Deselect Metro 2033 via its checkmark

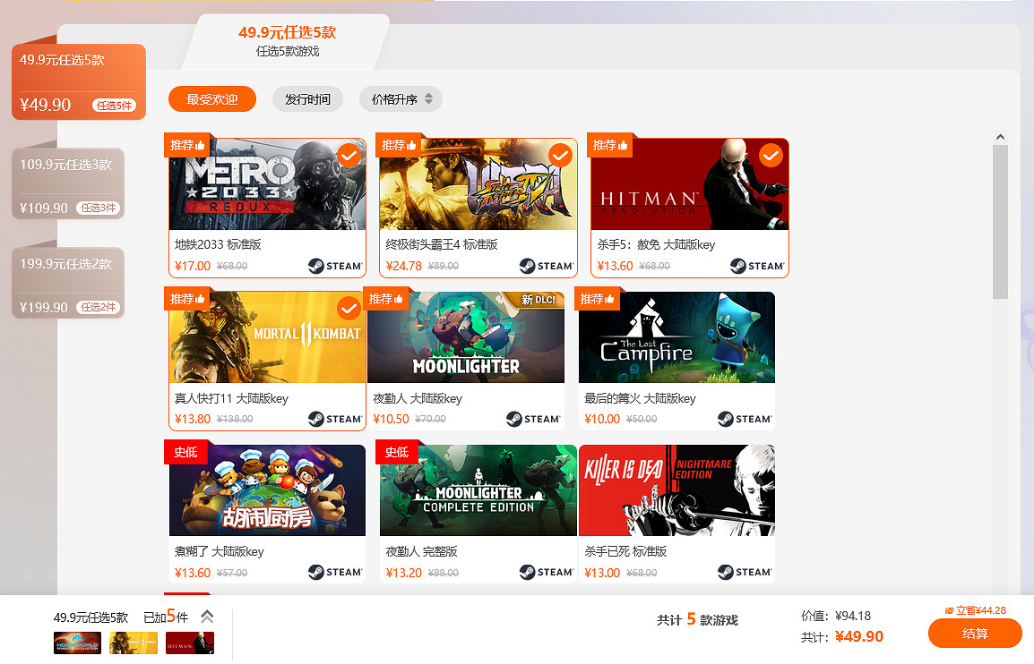(x=349, y=156)
